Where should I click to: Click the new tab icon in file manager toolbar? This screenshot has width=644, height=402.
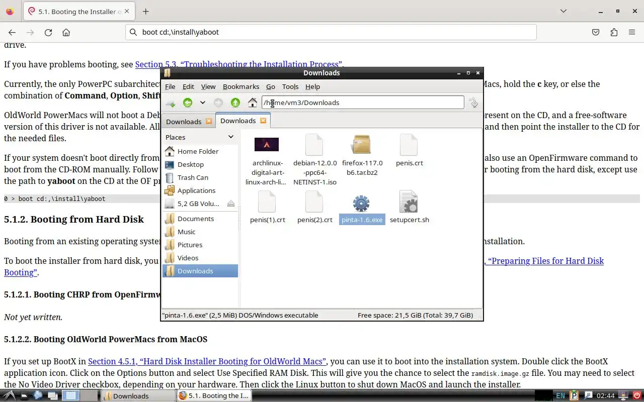click(x=171, y=103)
